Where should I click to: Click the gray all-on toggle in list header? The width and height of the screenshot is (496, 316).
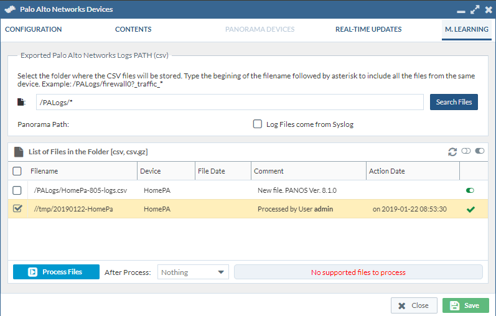pos(480,151)
